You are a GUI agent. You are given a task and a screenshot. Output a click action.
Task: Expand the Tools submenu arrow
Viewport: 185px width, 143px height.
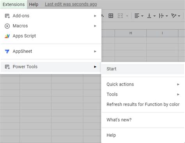point(178,95)
